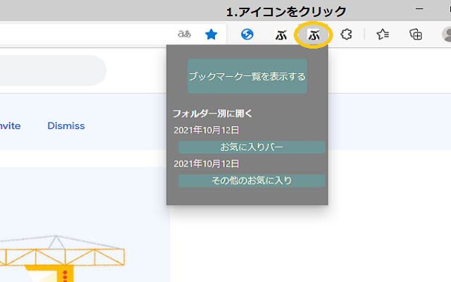Open the Extensions puzzle piece icon

click(346, 35)
